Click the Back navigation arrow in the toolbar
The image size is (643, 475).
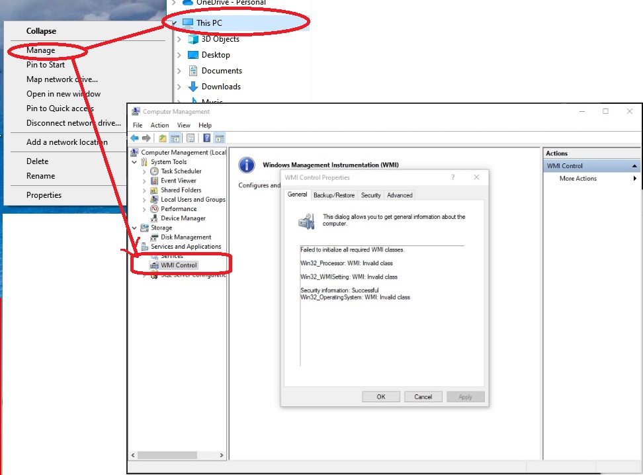click(x=134, y=138)
